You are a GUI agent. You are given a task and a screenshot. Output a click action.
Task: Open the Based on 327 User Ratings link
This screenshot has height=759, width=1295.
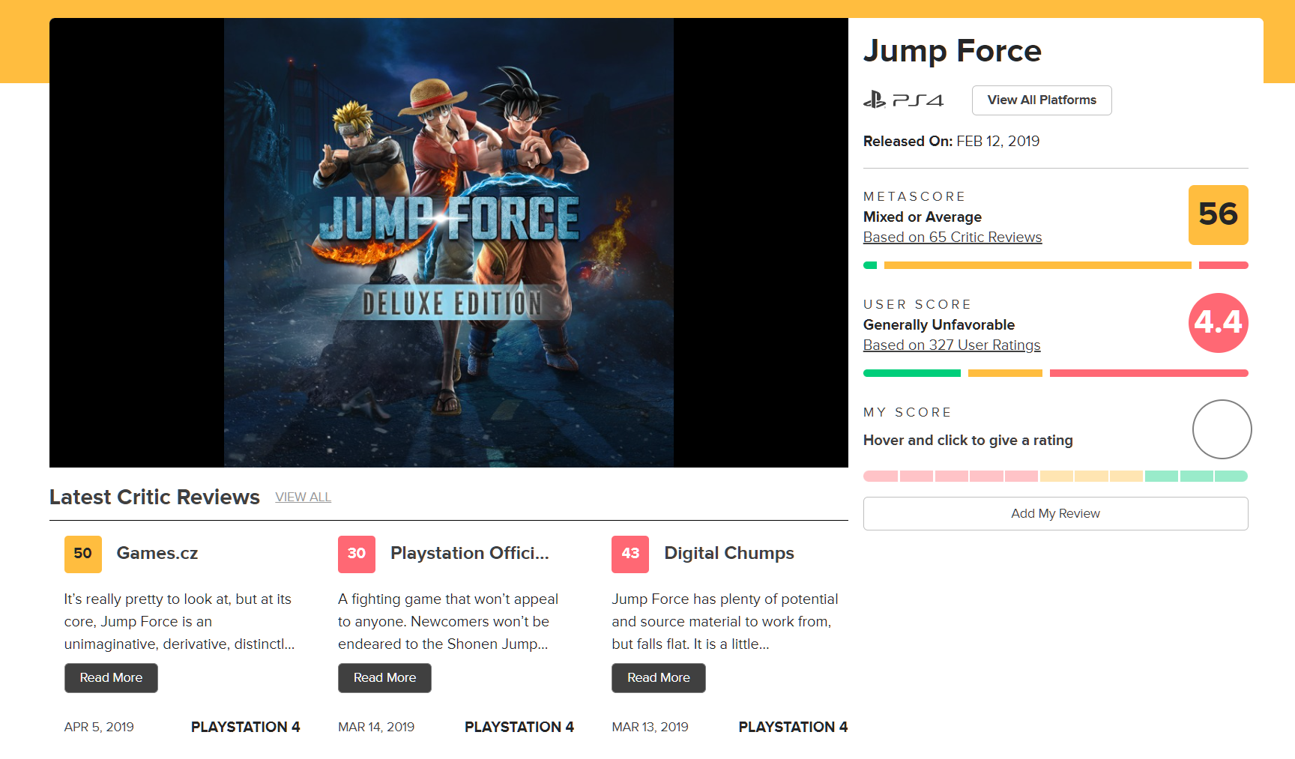[x=951, y=345]
